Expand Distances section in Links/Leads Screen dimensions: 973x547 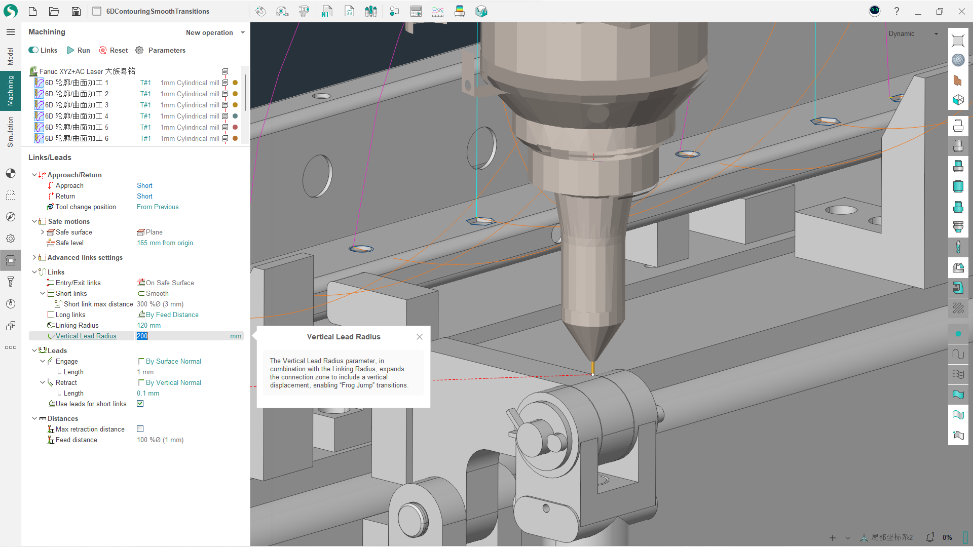click(x=34, y=418)
